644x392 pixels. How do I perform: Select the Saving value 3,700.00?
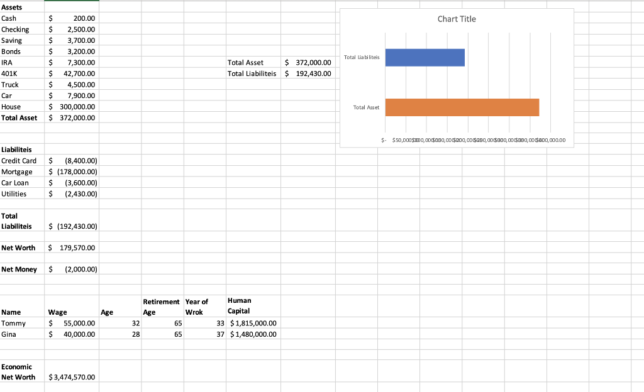tap(72, 40)
